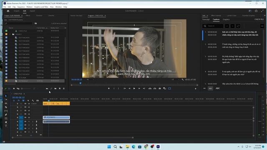The image size is (267, 150).
Task: Open the Button Editor plus icon
Action: pos(196,89)
